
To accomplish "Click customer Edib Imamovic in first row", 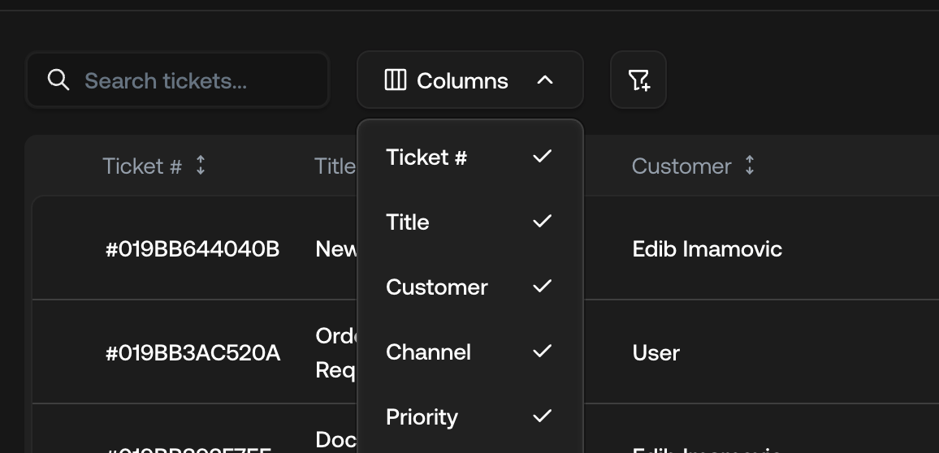I will click(x=707, y=249).
